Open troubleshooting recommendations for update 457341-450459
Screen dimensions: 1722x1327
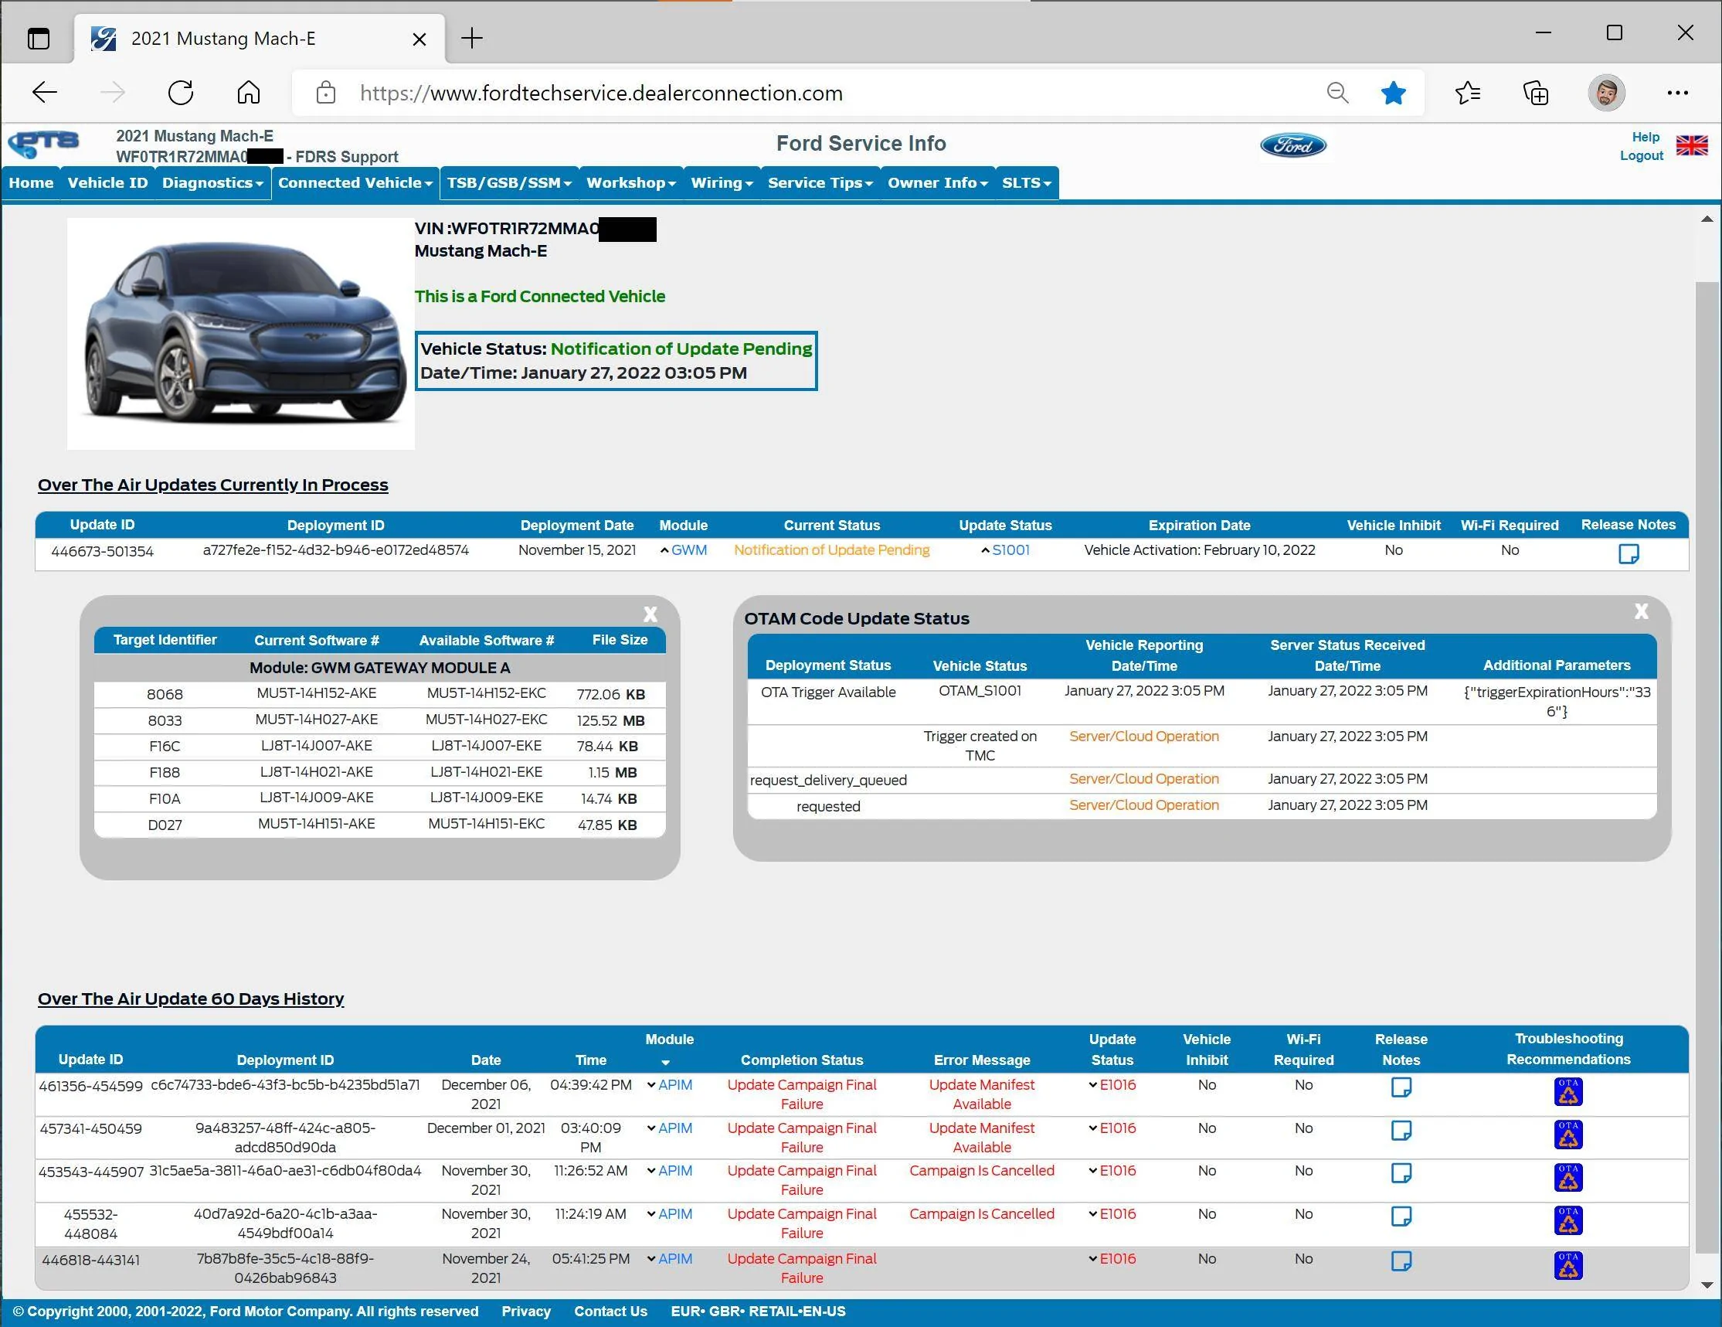tap(1567, 1135)
